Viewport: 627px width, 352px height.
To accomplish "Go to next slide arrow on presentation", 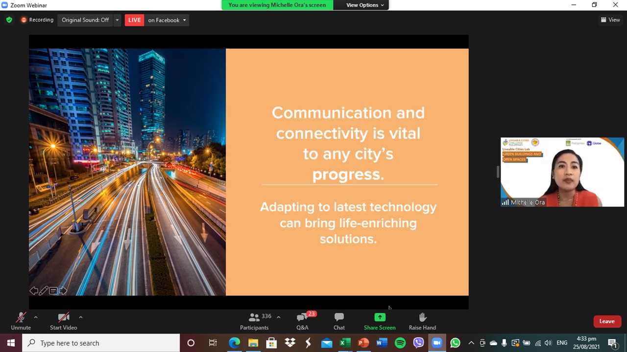I will [x=63, y=291].
